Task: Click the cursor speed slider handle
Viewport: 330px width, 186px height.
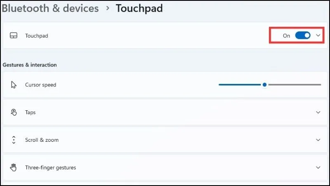Action: [264, 85]
